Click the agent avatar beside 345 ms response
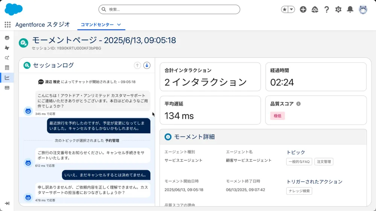 pyautogui.click(x=28, y=111)
